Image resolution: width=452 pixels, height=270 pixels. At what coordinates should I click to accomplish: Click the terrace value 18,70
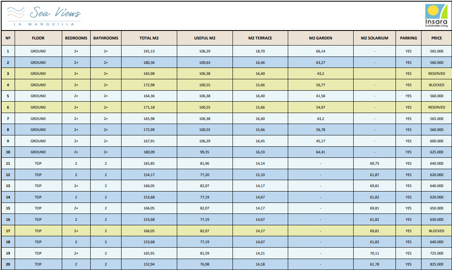(x=260, y=51)
